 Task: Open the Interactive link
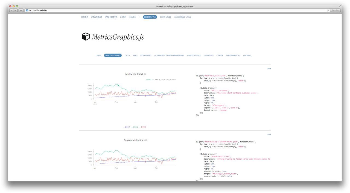pyautogui.click(x=111, y=17)
